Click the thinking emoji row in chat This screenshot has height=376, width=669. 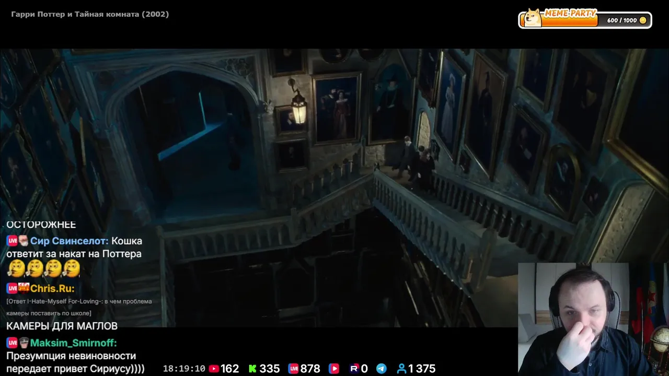pyautogui.click(x=44, y=269)
